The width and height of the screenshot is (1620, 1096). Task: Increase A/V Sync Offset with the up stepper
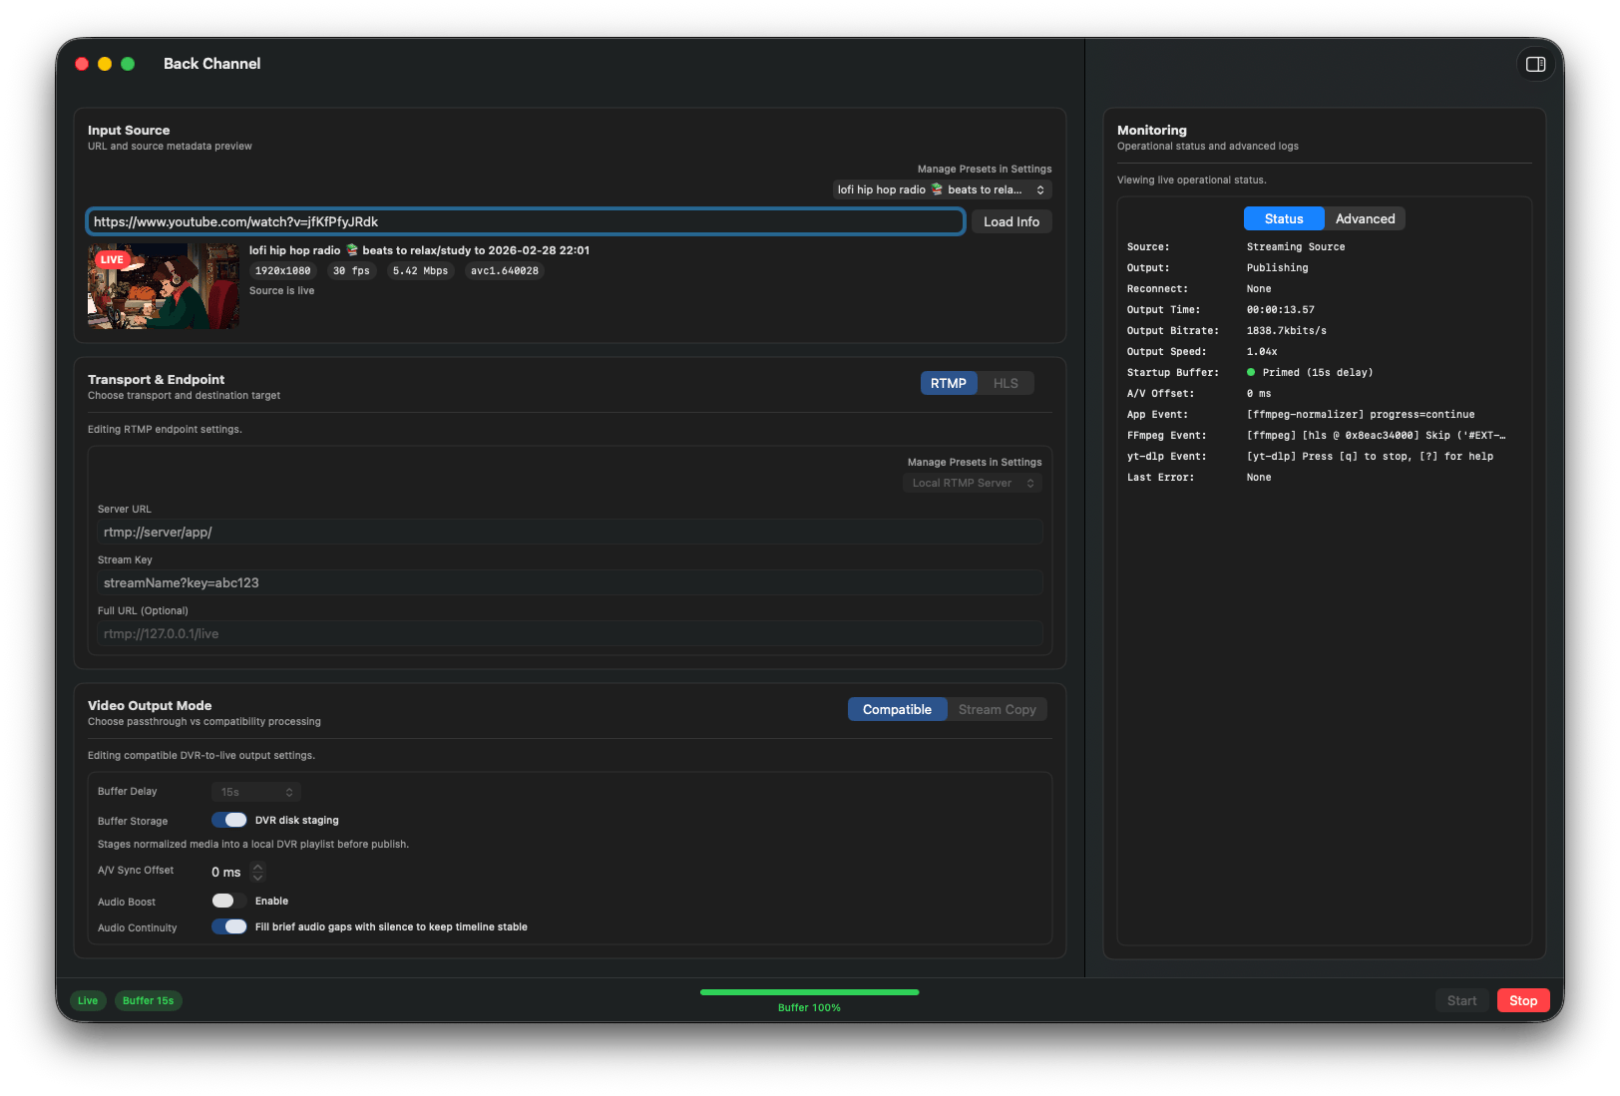click(257, 867)
